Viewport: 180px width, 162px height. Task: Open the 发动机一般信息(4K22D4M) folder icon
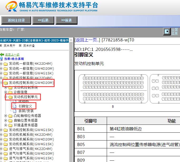(x=6, y=64)
